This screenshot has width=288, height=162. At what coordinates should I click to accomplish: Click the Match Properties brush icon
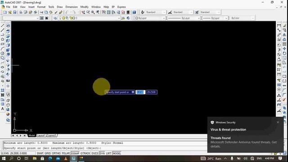tap(56, 12)
